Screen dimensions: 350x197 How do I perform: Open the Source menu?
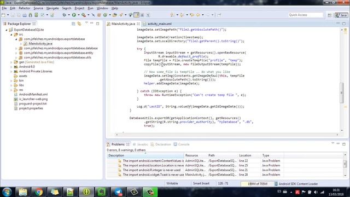click(38, 8)
